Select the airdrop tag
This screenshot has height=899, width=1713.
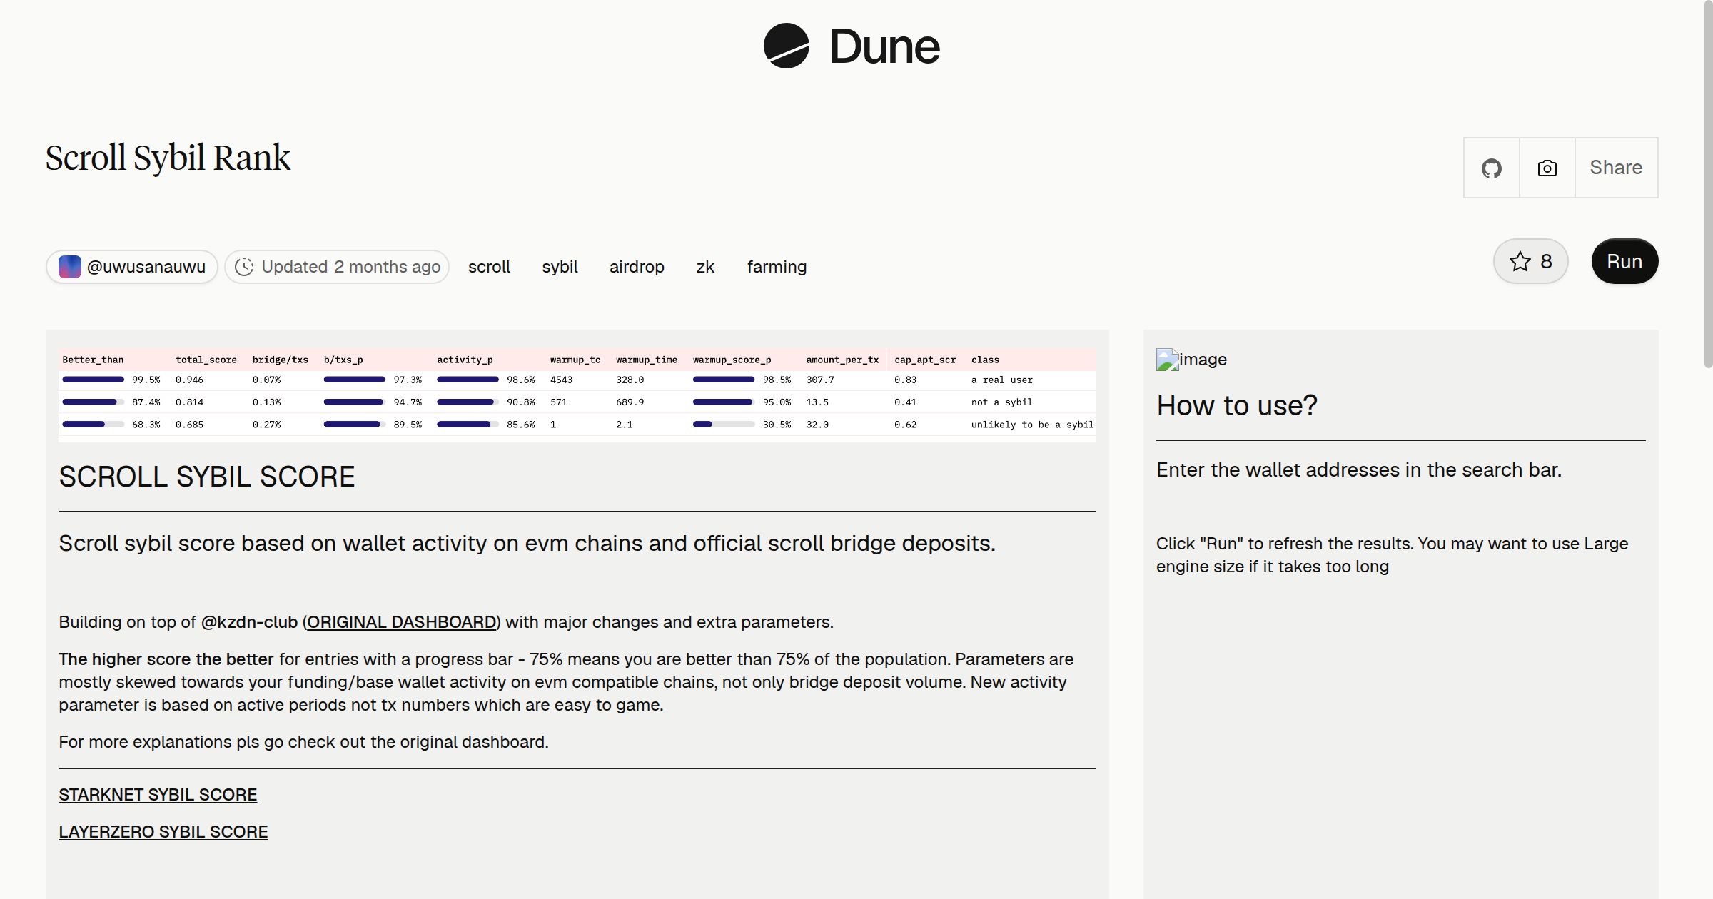(x=637, y=267)
